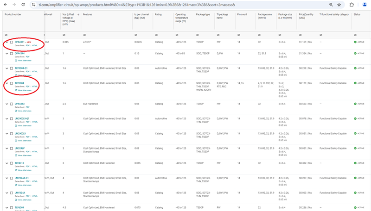This screenshot has height=211, width=371.
Task: Click the address bar URL field
Action: click(x=182, y=5)
